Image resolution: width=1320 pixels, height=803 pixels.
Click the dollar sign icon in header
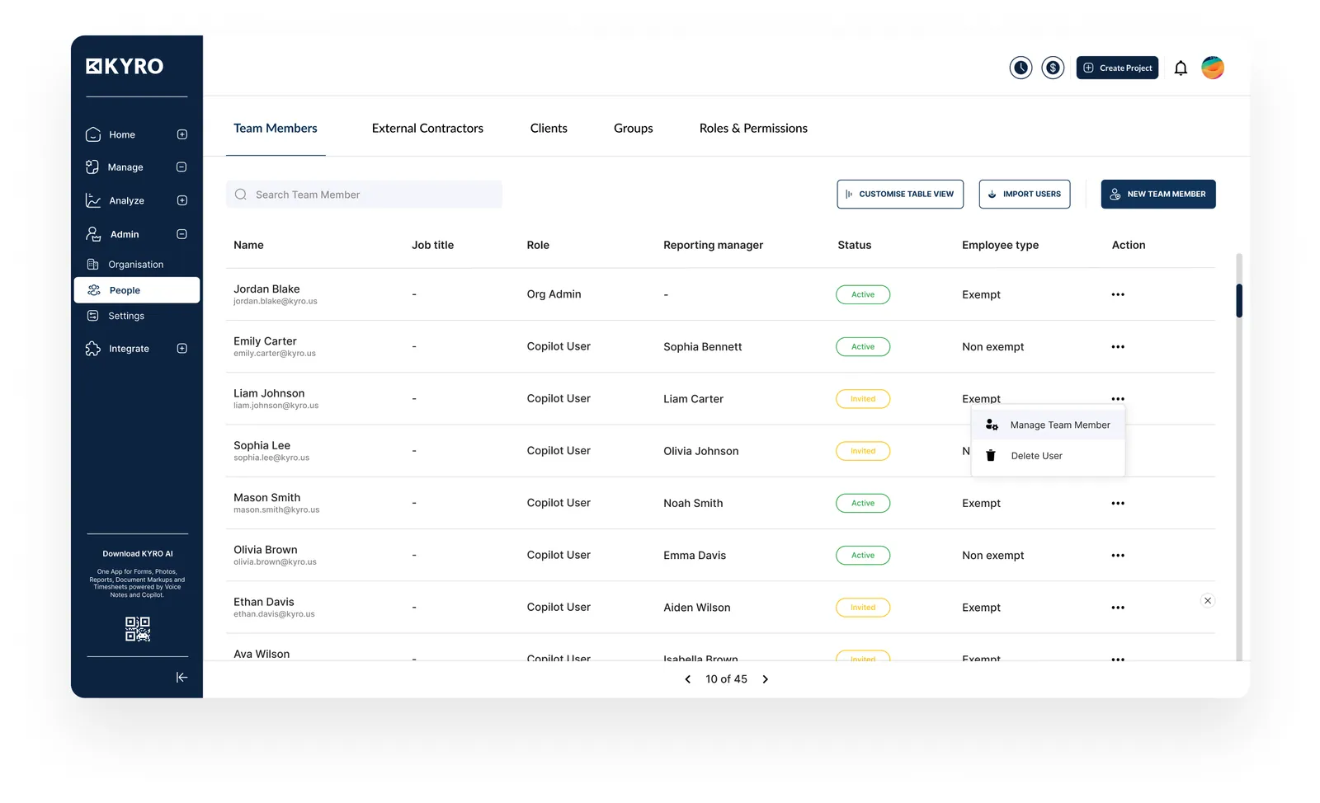(1053, 68)
